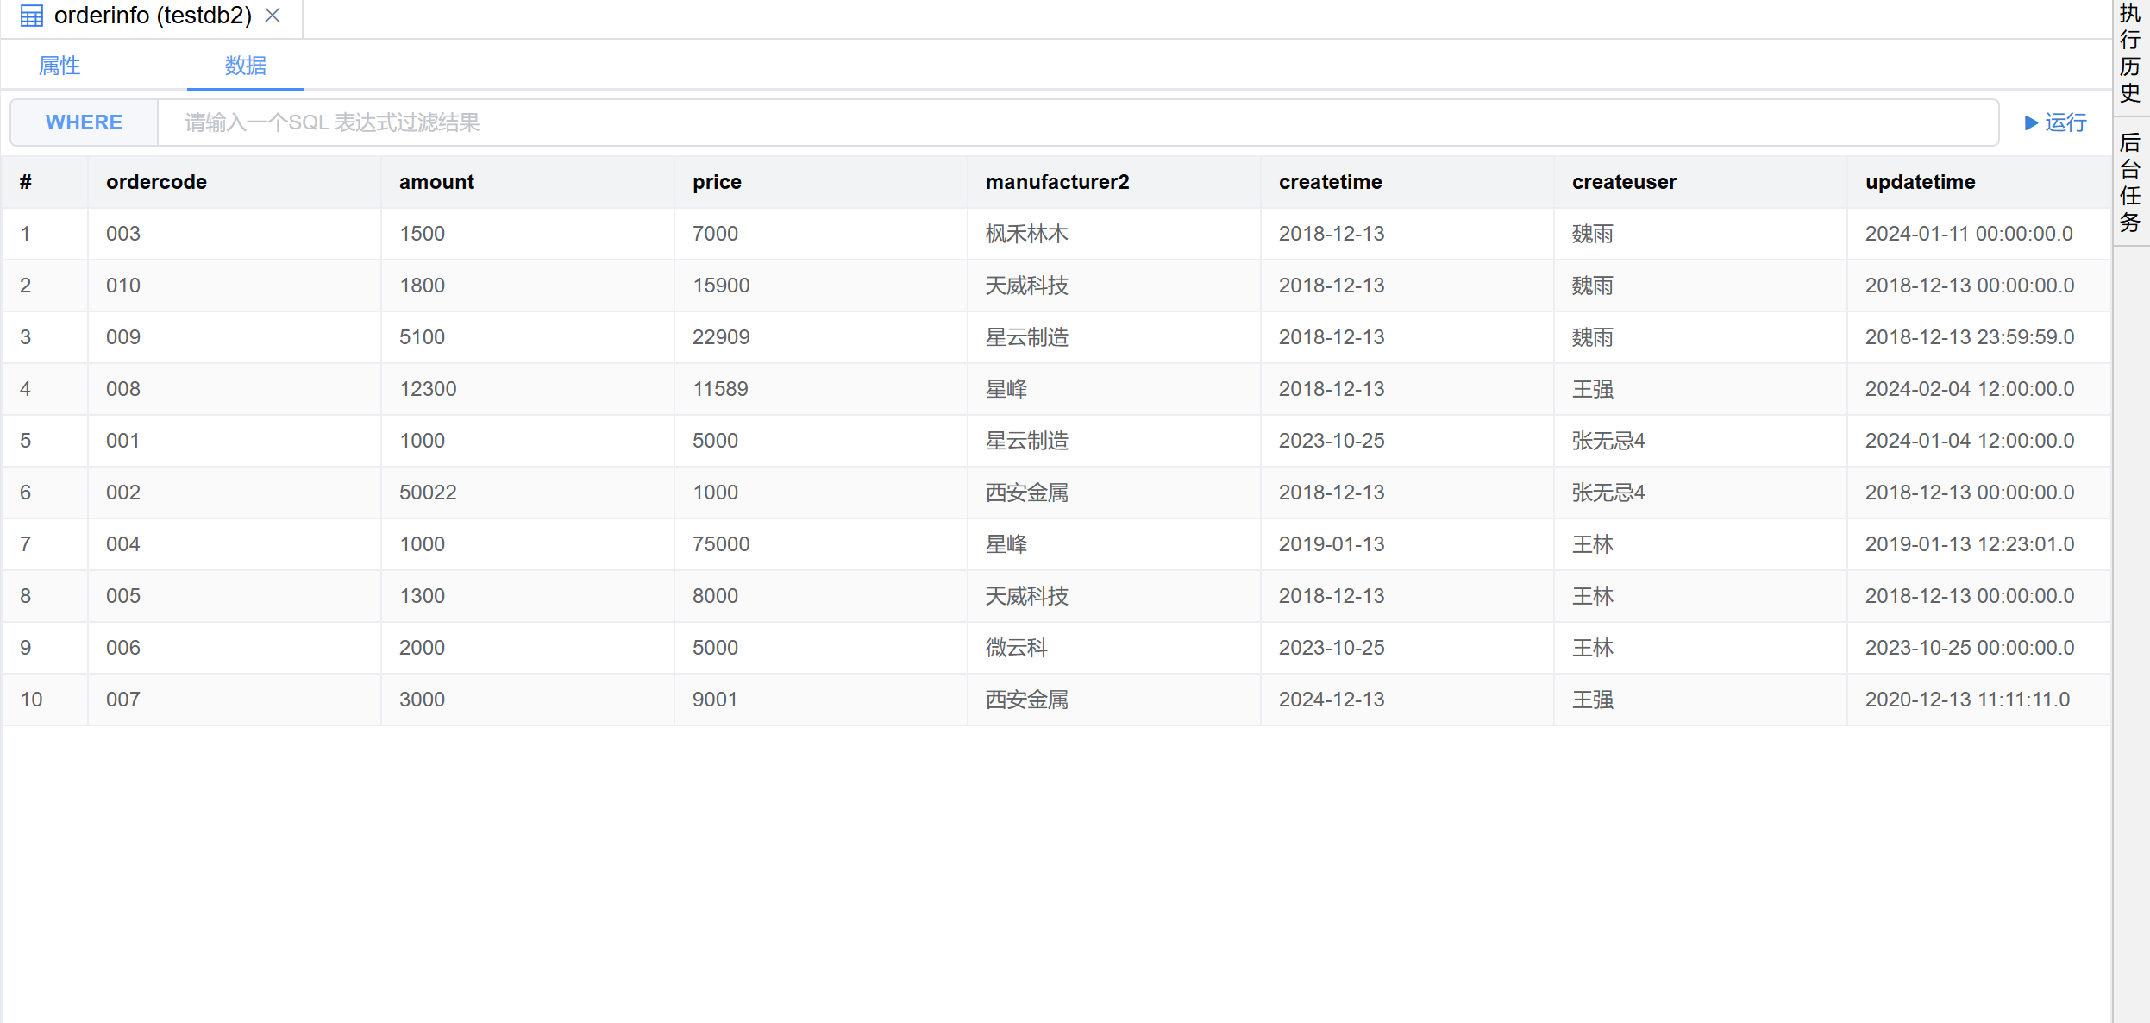Switch to the 属性 tab

[x=60, y=66]
